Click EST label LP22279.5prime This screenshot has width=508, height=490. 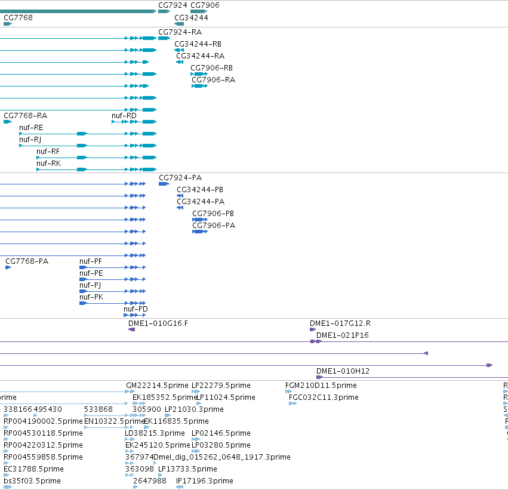coord(221,386)
